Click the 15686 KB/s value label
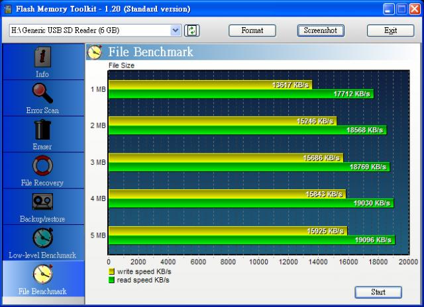The width and height of the screenshot is (424, 307). [x=321, y=158]
